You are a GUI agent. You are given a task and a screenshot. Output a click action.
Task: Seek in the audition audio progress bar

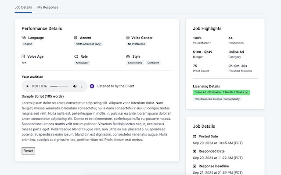pyautogui.click(x=59, y=86)
